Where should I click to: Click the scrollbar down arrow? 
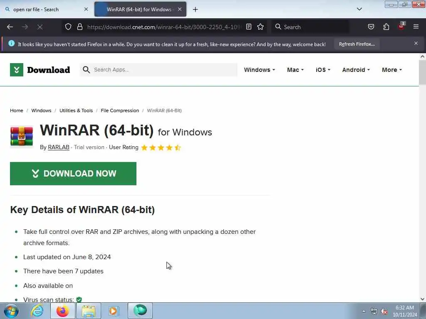(x=422, y=299)
